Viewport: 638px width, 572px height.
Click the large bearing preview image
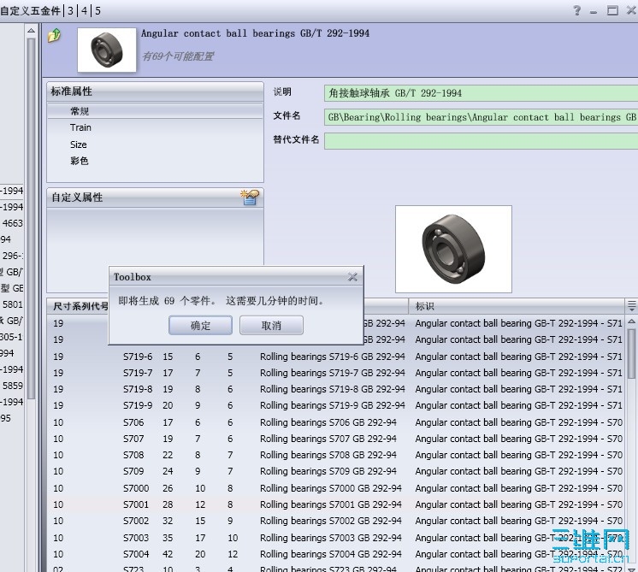(453, 249)
